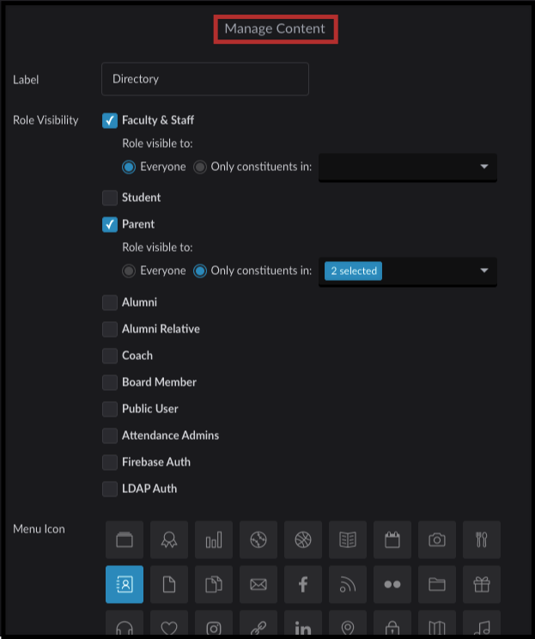Image resolution: width=535 pixels, height=639 pixels.
Task: Choose the gift box menu icon
Action: point(482,584)
